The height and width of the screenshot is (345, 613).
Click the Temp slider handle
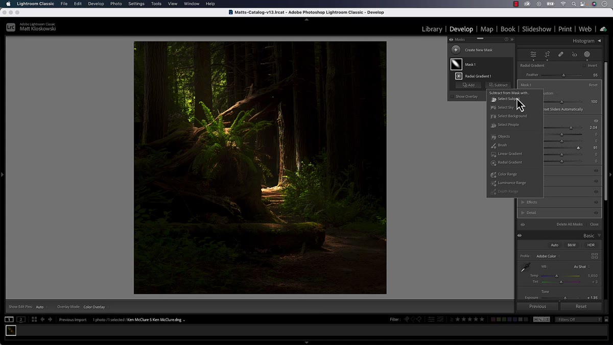click(x=556, y=276)
